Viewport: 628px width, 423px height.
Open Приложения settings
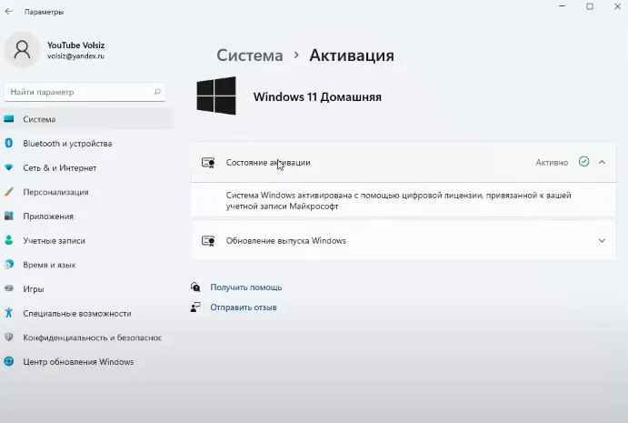click(x=86, y=217)
